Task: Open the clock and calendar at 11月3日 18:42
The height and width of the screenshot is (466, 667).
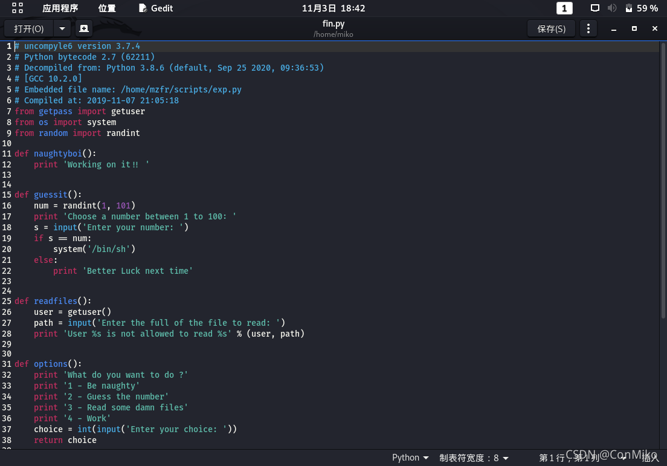Action: coord(333,8)
